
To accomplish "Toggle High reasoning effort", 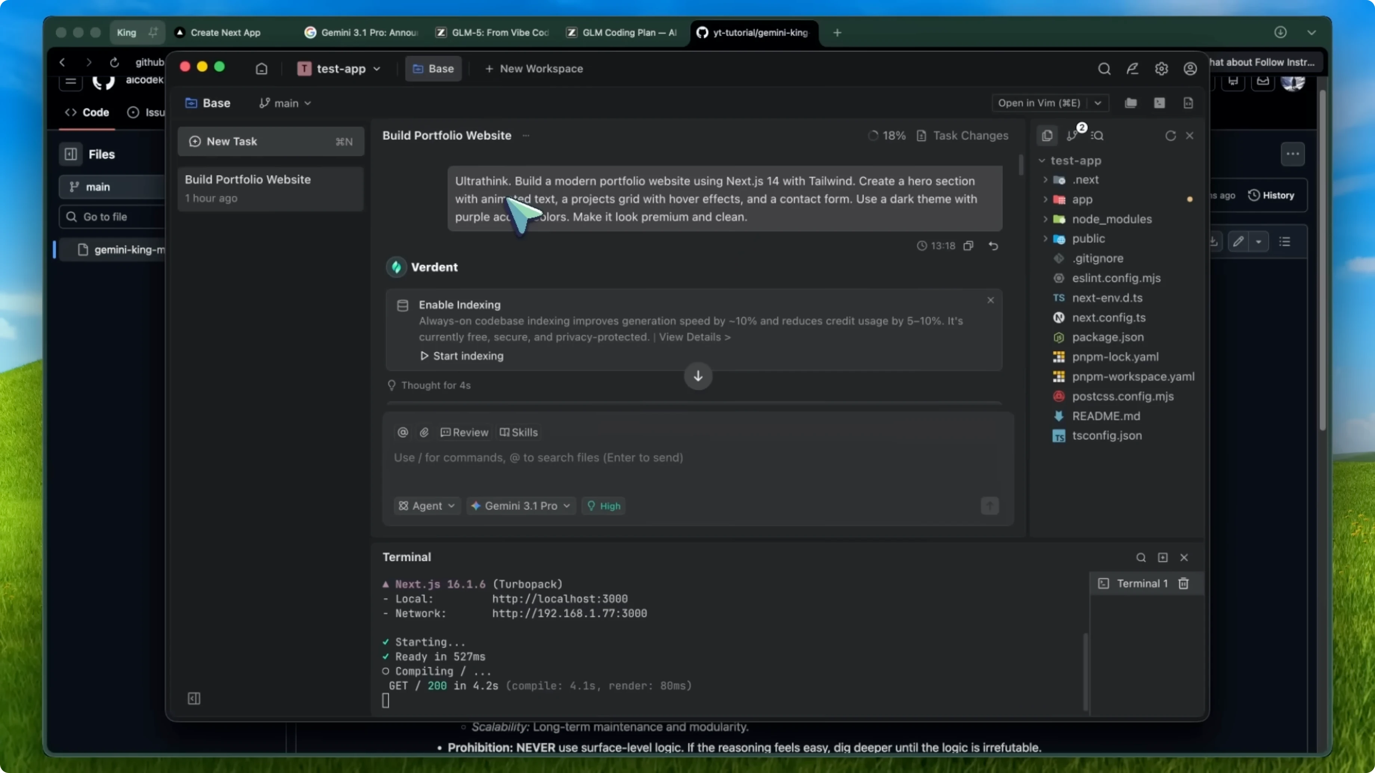I will (x=604, y=506).
